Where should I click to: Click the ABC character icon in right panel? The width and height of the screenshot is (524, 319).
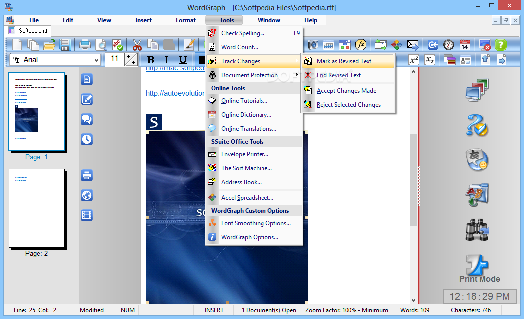(477, 195)
